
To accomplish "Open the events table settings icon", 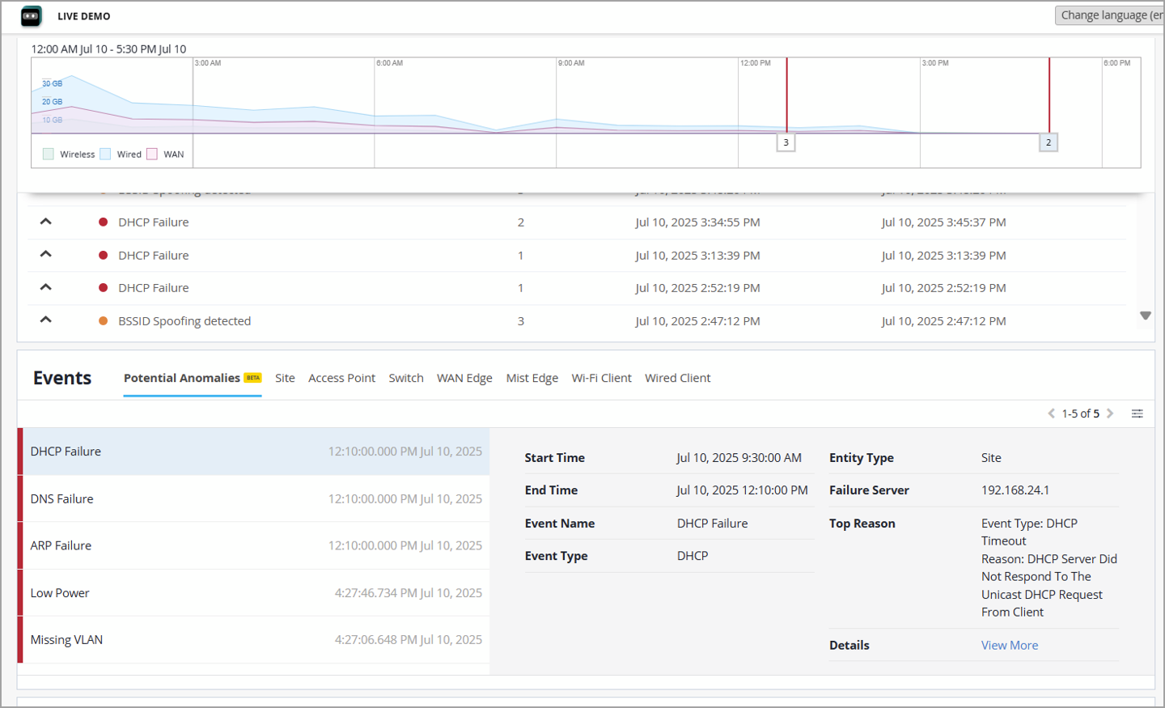I will tap(1137, 413).
